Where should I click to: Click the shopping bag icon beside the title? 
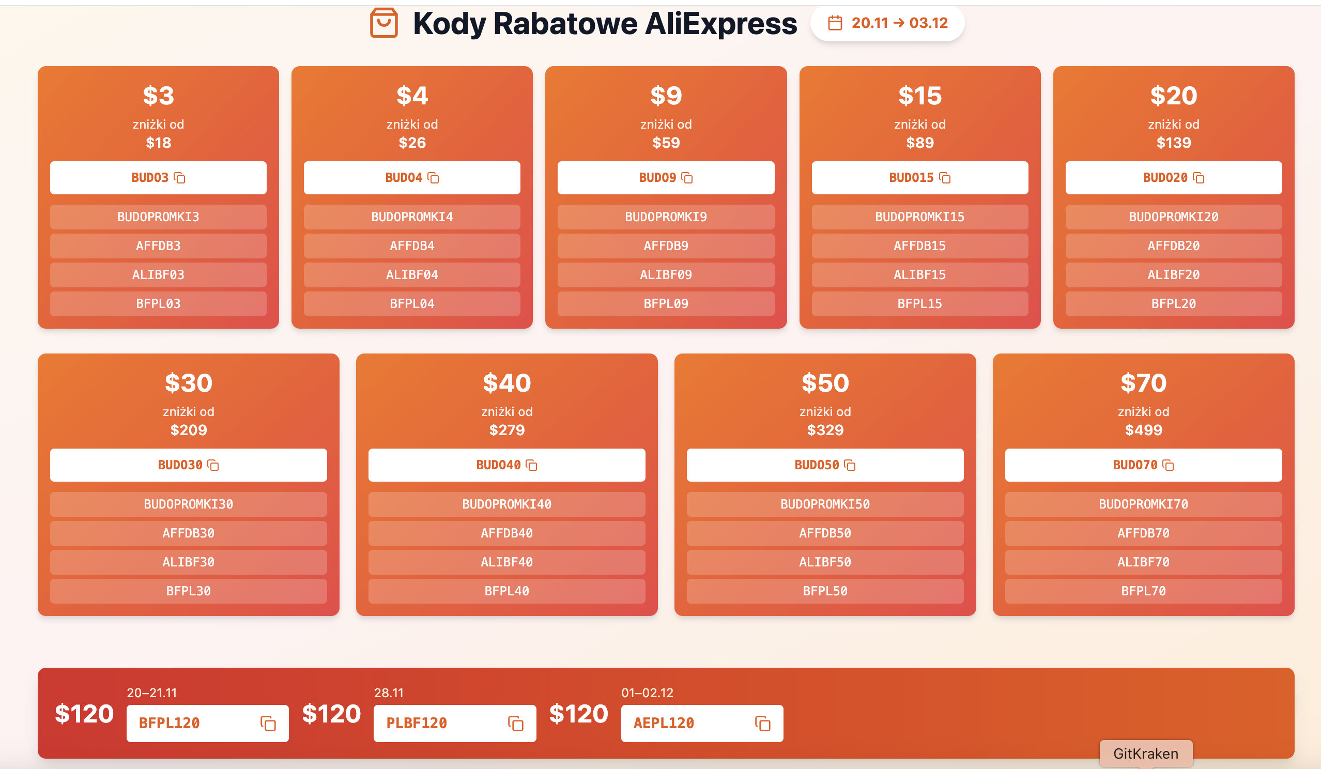coord(383,23)
